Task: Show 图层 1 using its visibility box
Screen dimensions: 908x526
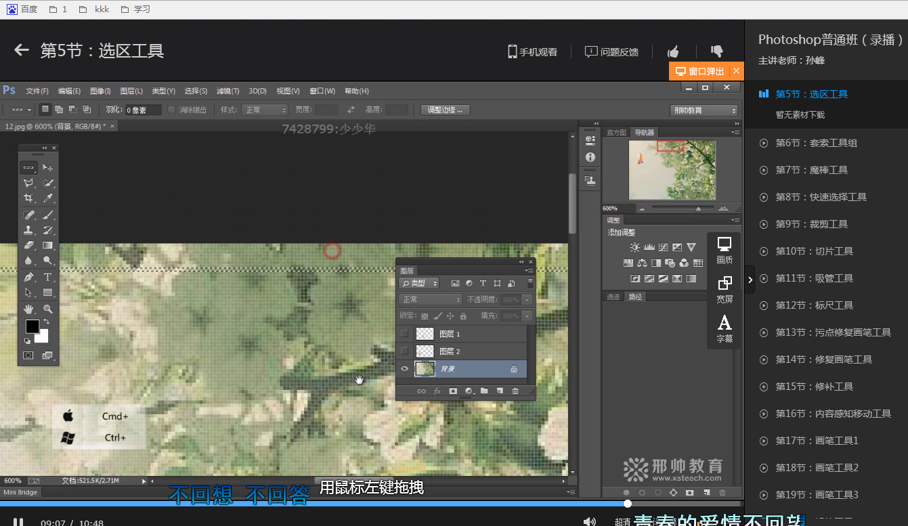Action: point(405,333)
